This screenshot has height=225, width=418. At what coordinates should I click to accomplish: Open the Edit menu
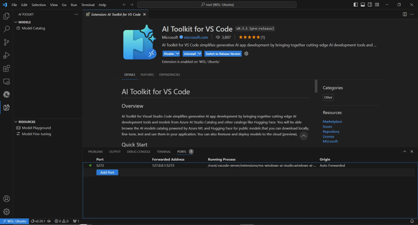tap(24, 5)
